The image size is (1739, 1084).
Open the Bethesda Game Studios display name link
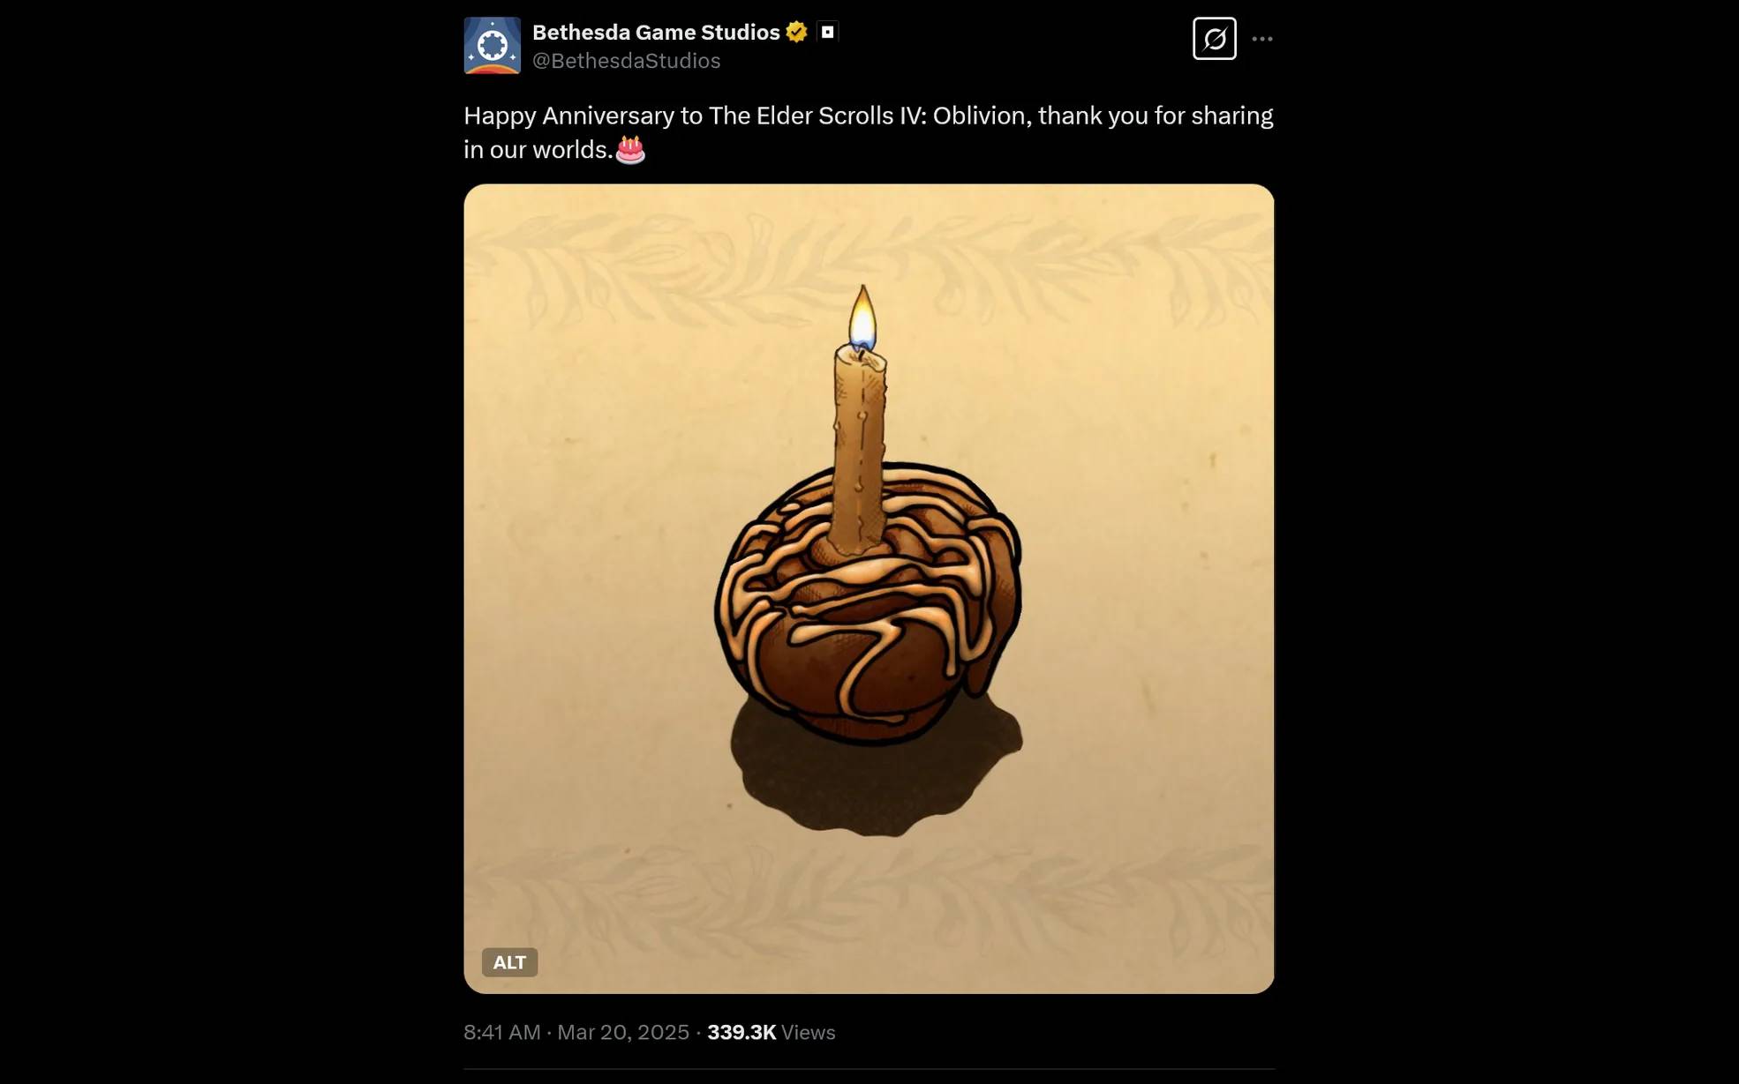point(656,33)
